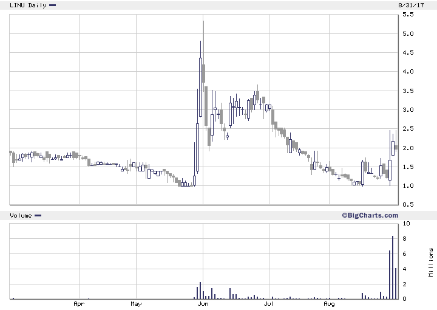
Task: Click the Apr label on time axis
Action: coord(79,304)
